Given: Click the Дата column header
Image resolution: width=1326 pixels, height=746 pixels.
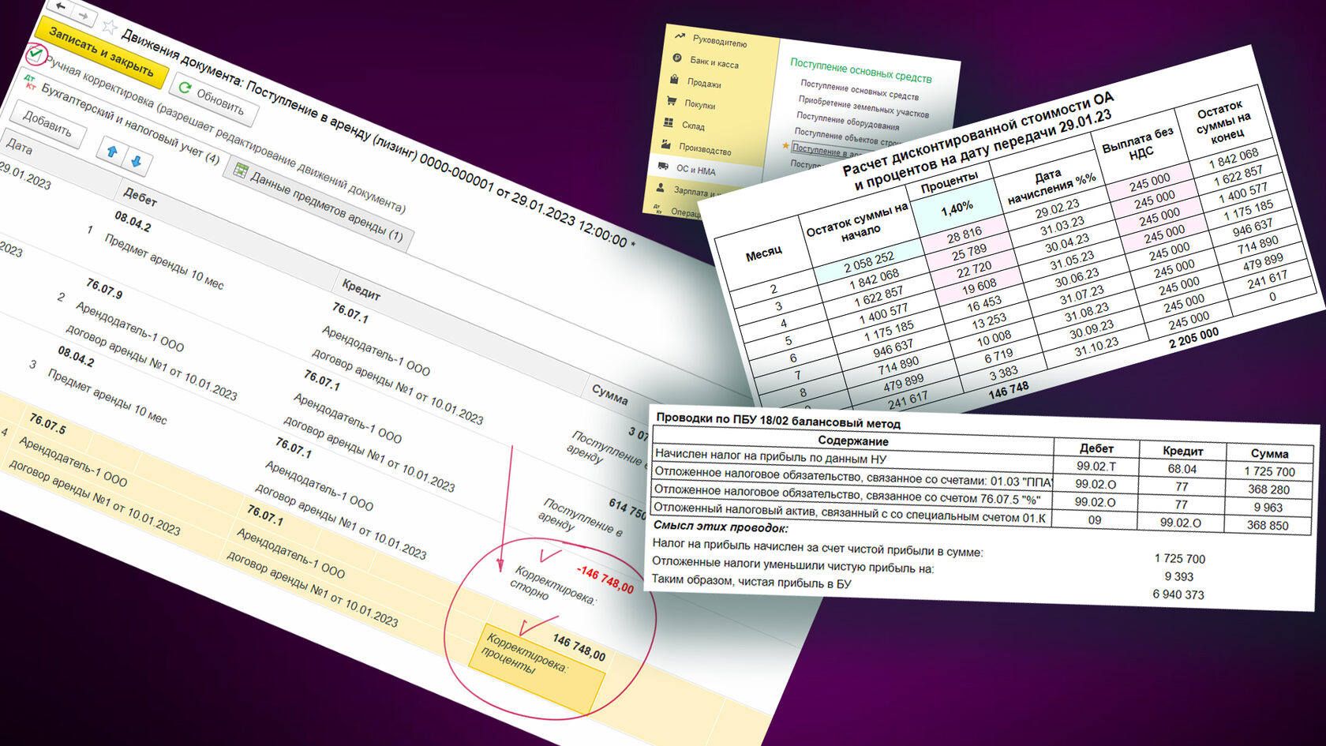Looking at the screenshot, I should (x=19, y=147).
